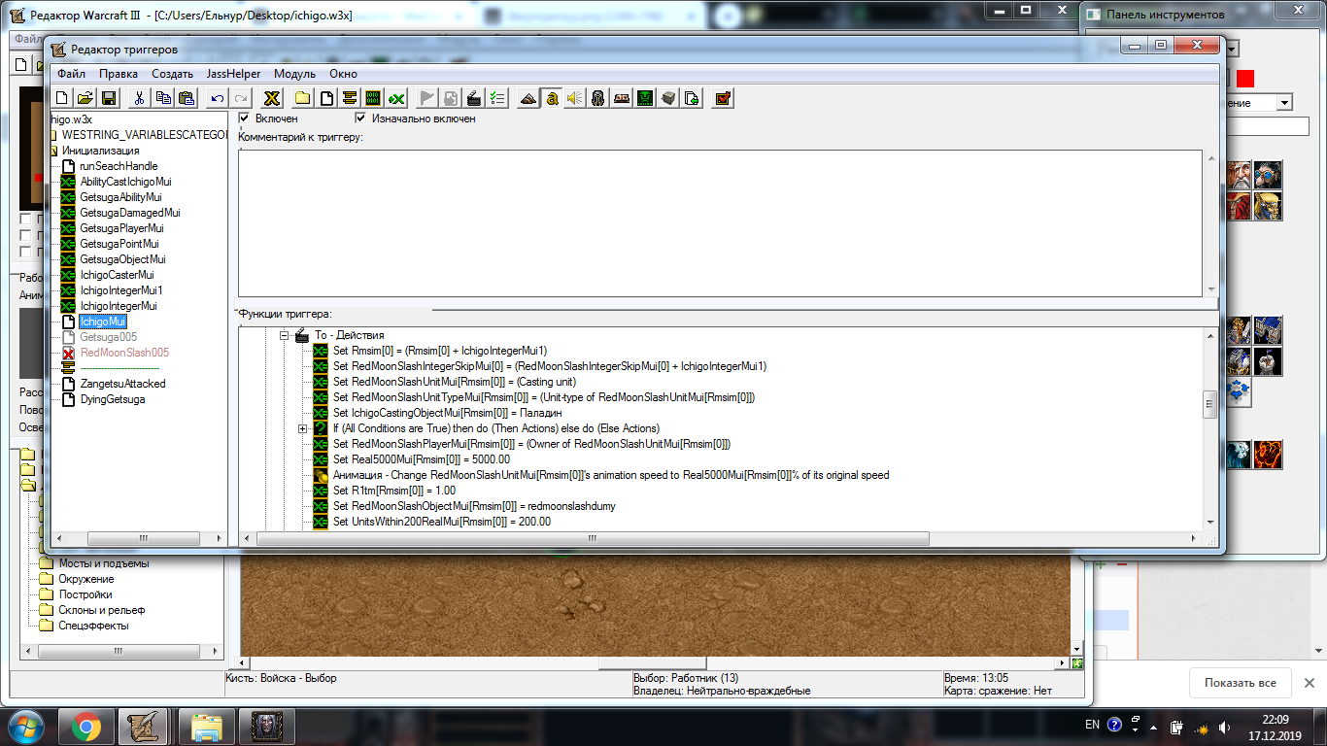Viewport: 1327px width, 746px height.
Task: Pick the red color swatch in tool panel
Action: coord(1245,79)
